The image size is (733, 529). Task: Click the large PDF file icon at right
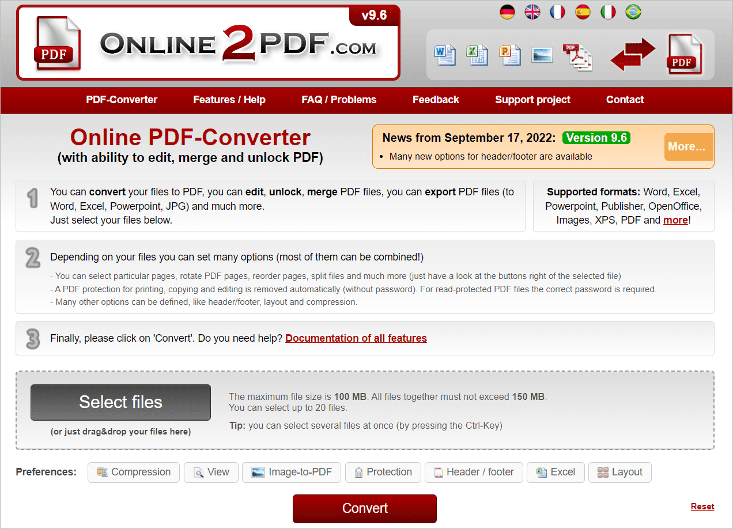tap(685, 54)
